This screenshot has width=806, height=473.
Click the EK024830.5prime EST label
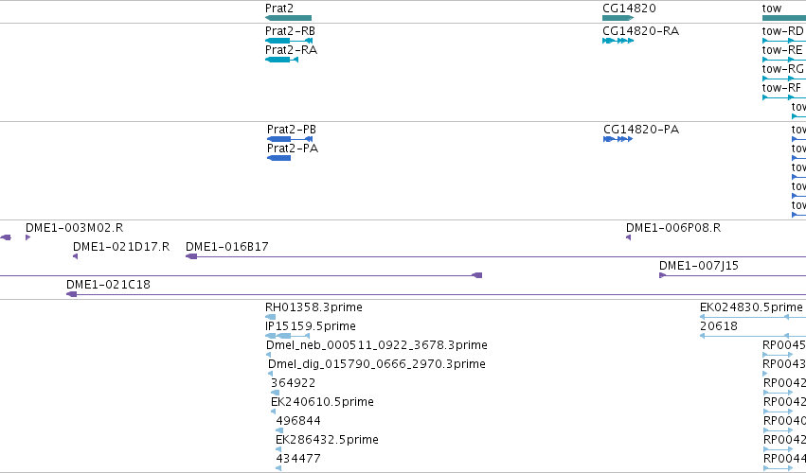click(x=751, y=307)
